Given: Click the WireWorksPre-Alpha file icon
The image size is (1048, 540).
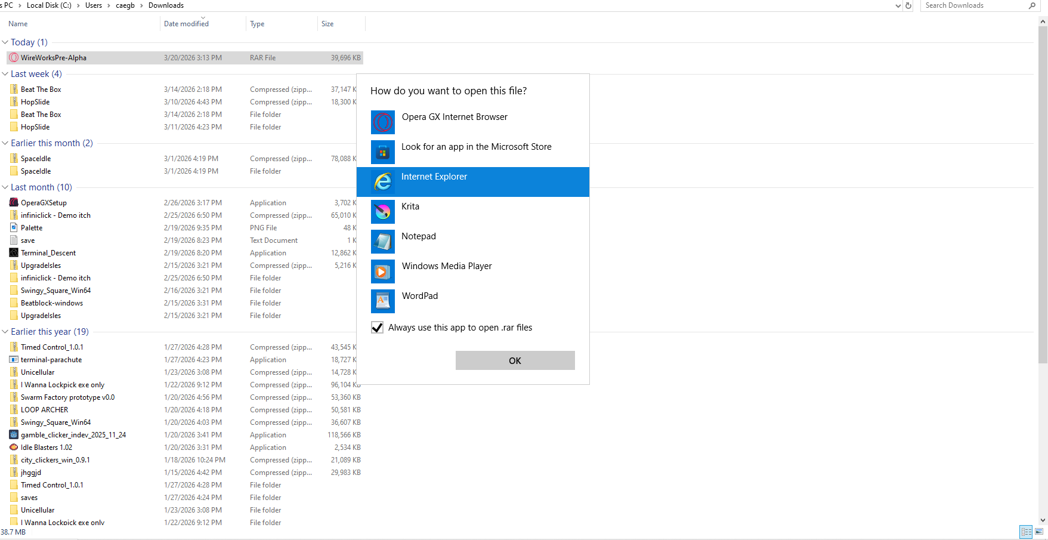Looking at the screenshot, I should [x=14, y=58].
